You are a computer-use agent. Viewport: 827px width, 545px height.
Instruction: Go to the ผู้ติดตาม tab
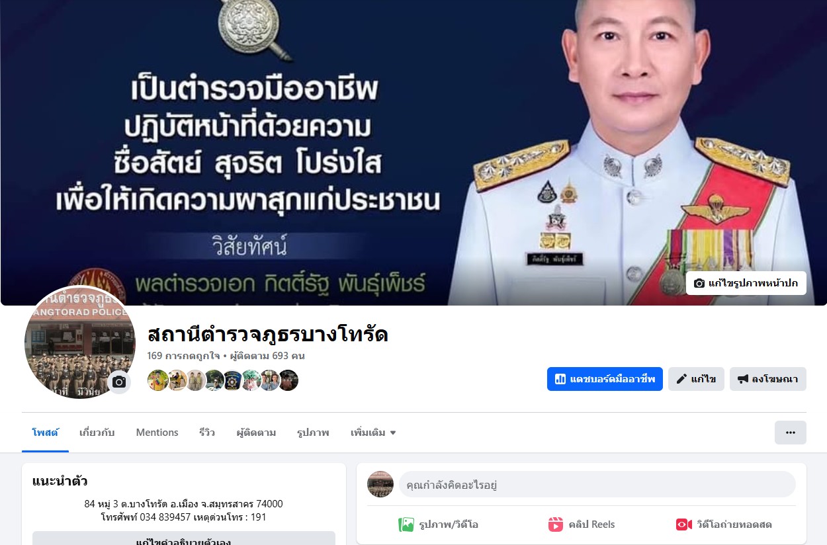pyautogui.click(x=256, y=433)
